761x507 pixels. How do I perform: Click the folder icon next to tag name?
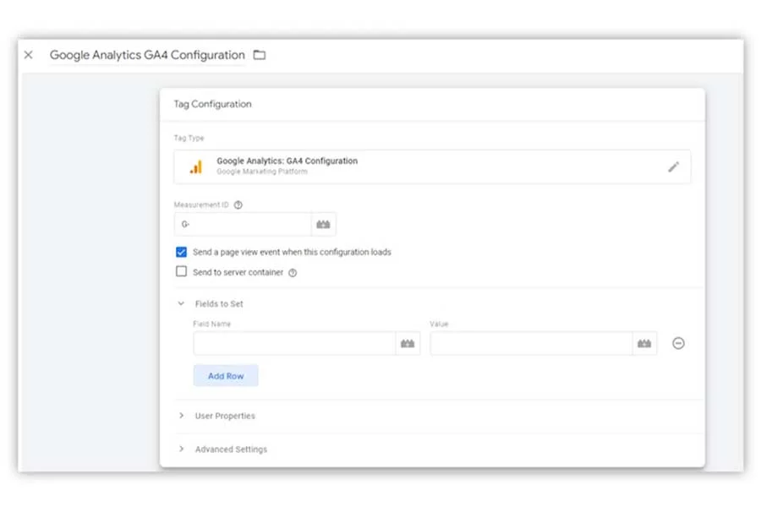pyautogui.click(x=260, y=55)
